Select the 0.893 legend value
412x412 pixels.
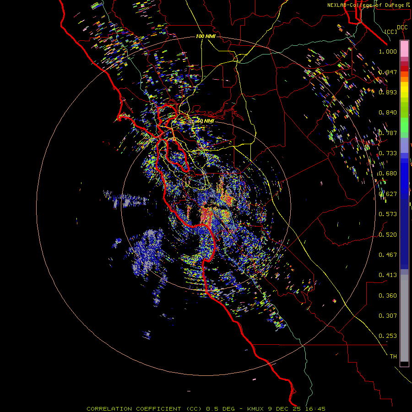[388, 92]
